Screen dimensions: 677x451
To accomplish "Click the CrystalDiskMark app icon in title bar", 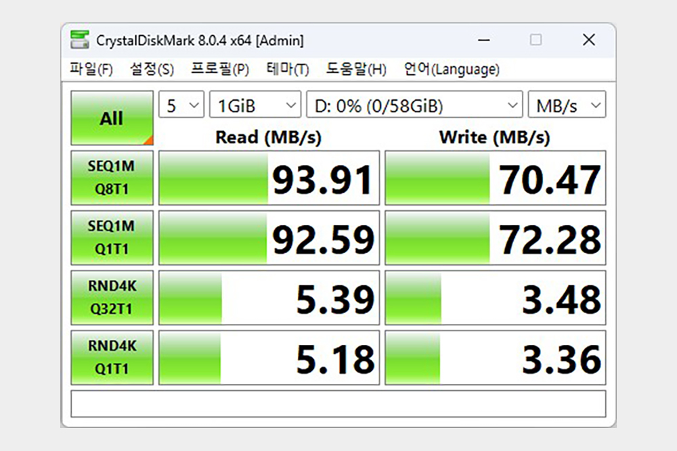I will pyautogui.click(x=80, y=40).
